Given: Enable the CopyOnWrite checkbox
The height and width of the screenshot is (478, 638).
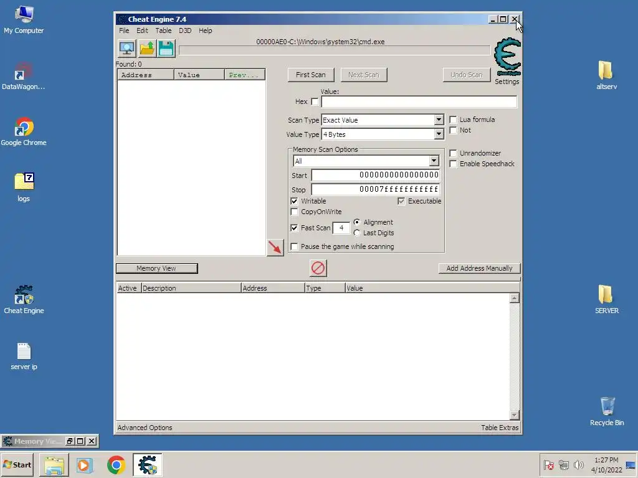Looking at the screenshot, I should [x=294, y=212].
